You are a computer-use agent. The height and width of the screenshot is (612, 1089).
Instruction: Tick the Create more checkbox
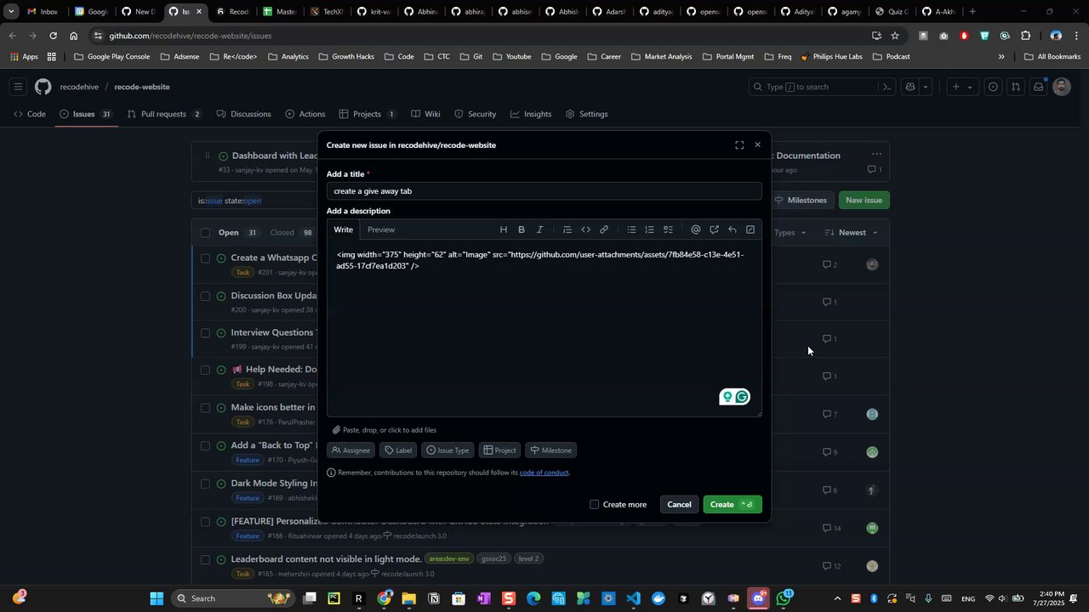pos(595,505)
